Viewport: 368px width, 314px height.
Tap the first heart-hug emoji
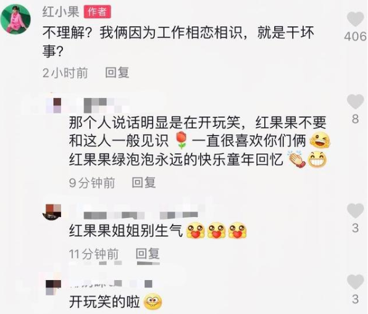(195, 230)
